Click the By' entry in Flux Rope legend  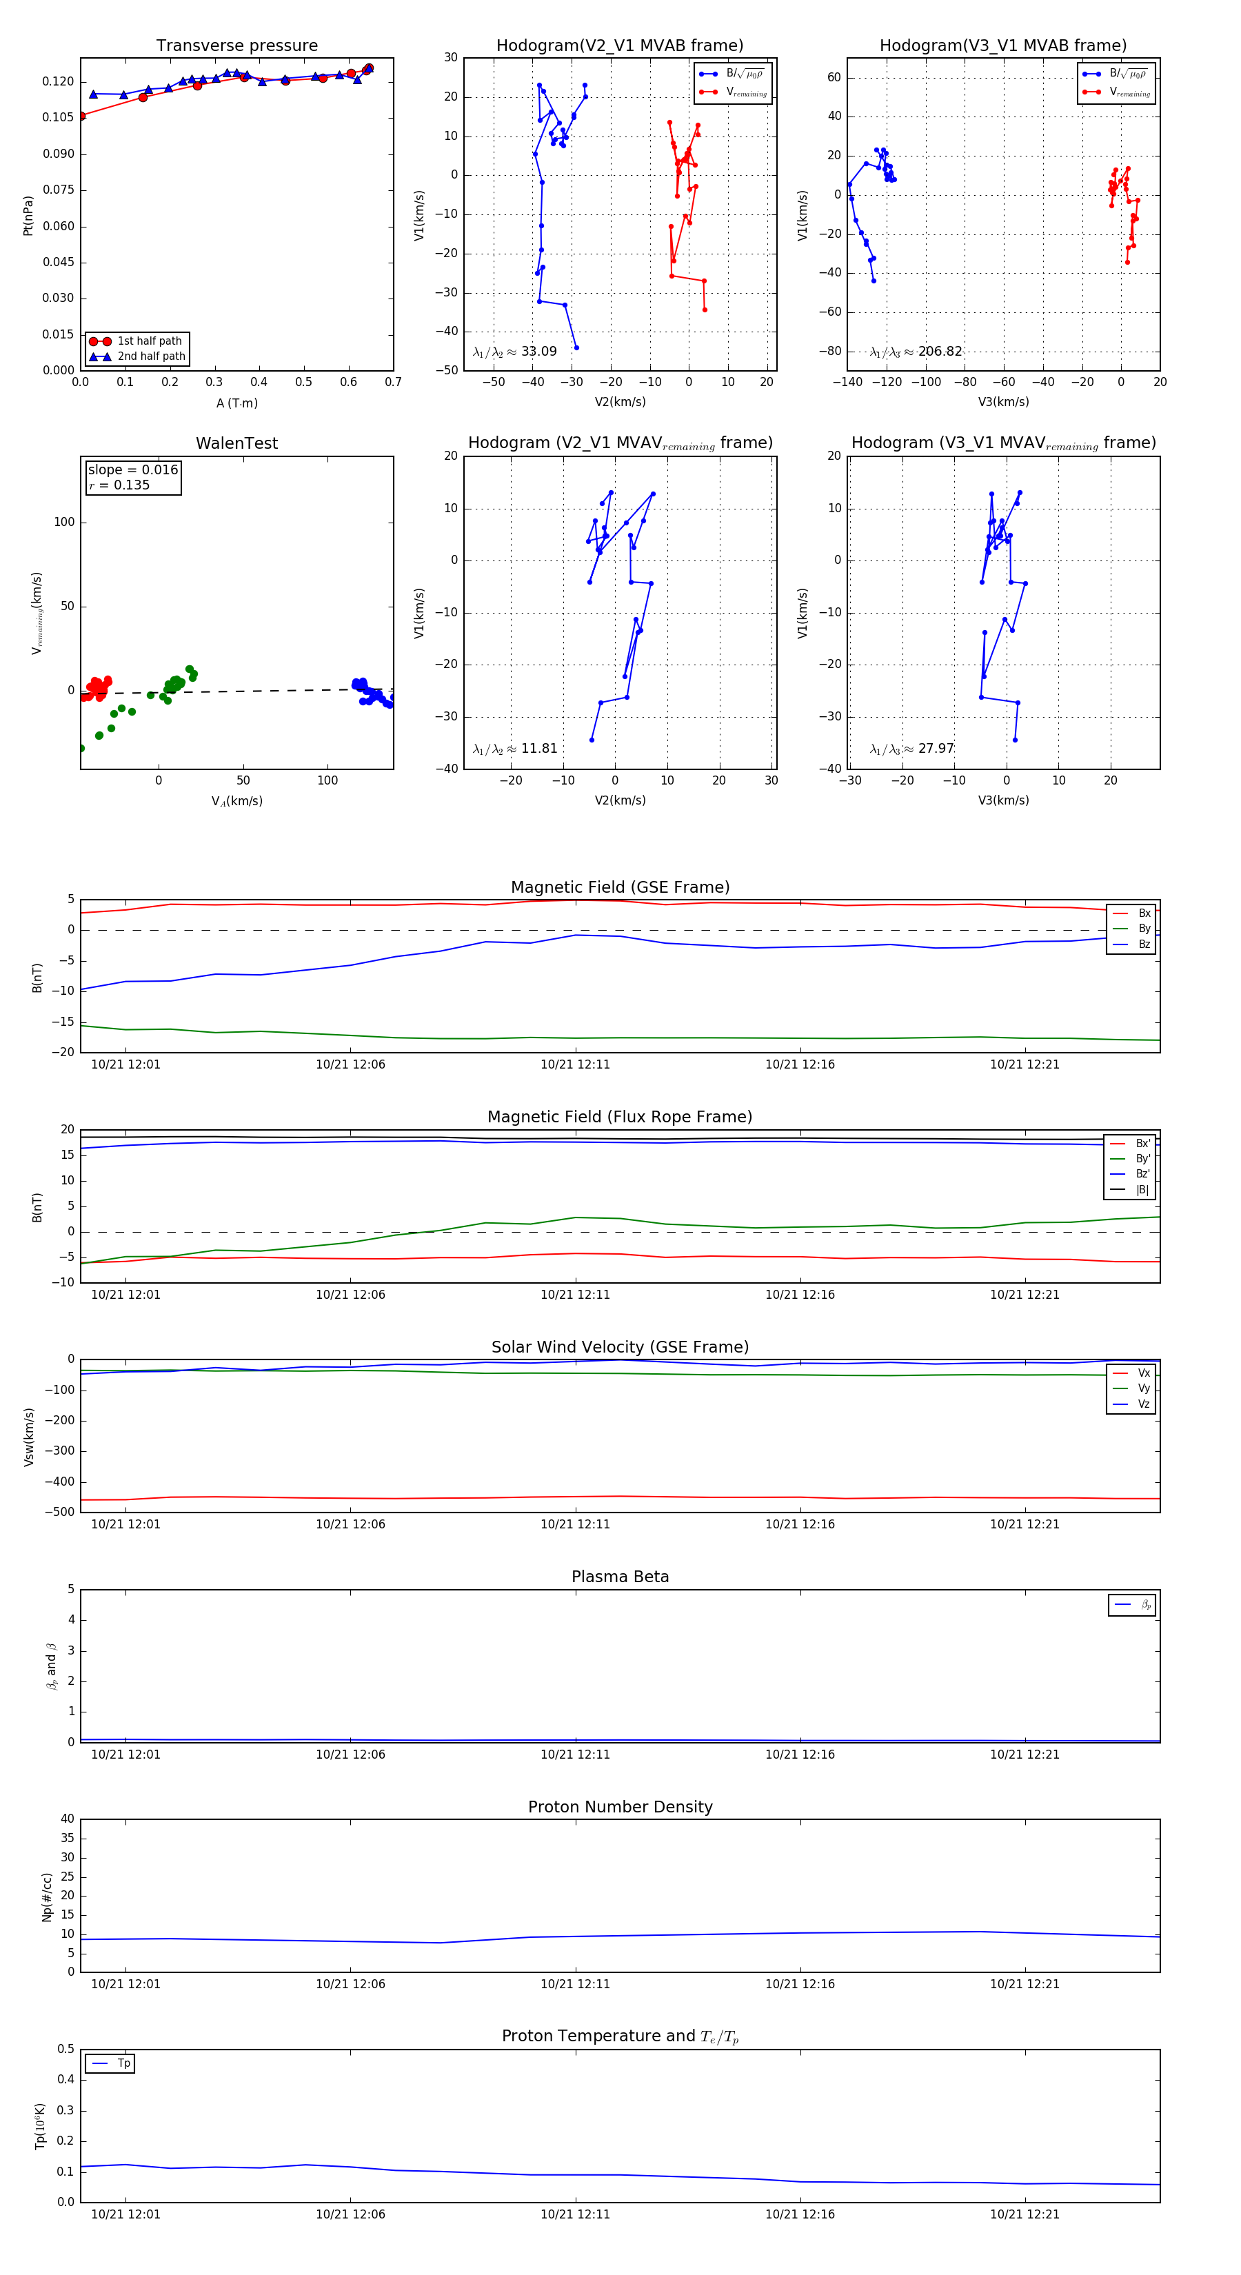click(x=1131, y=1159)
